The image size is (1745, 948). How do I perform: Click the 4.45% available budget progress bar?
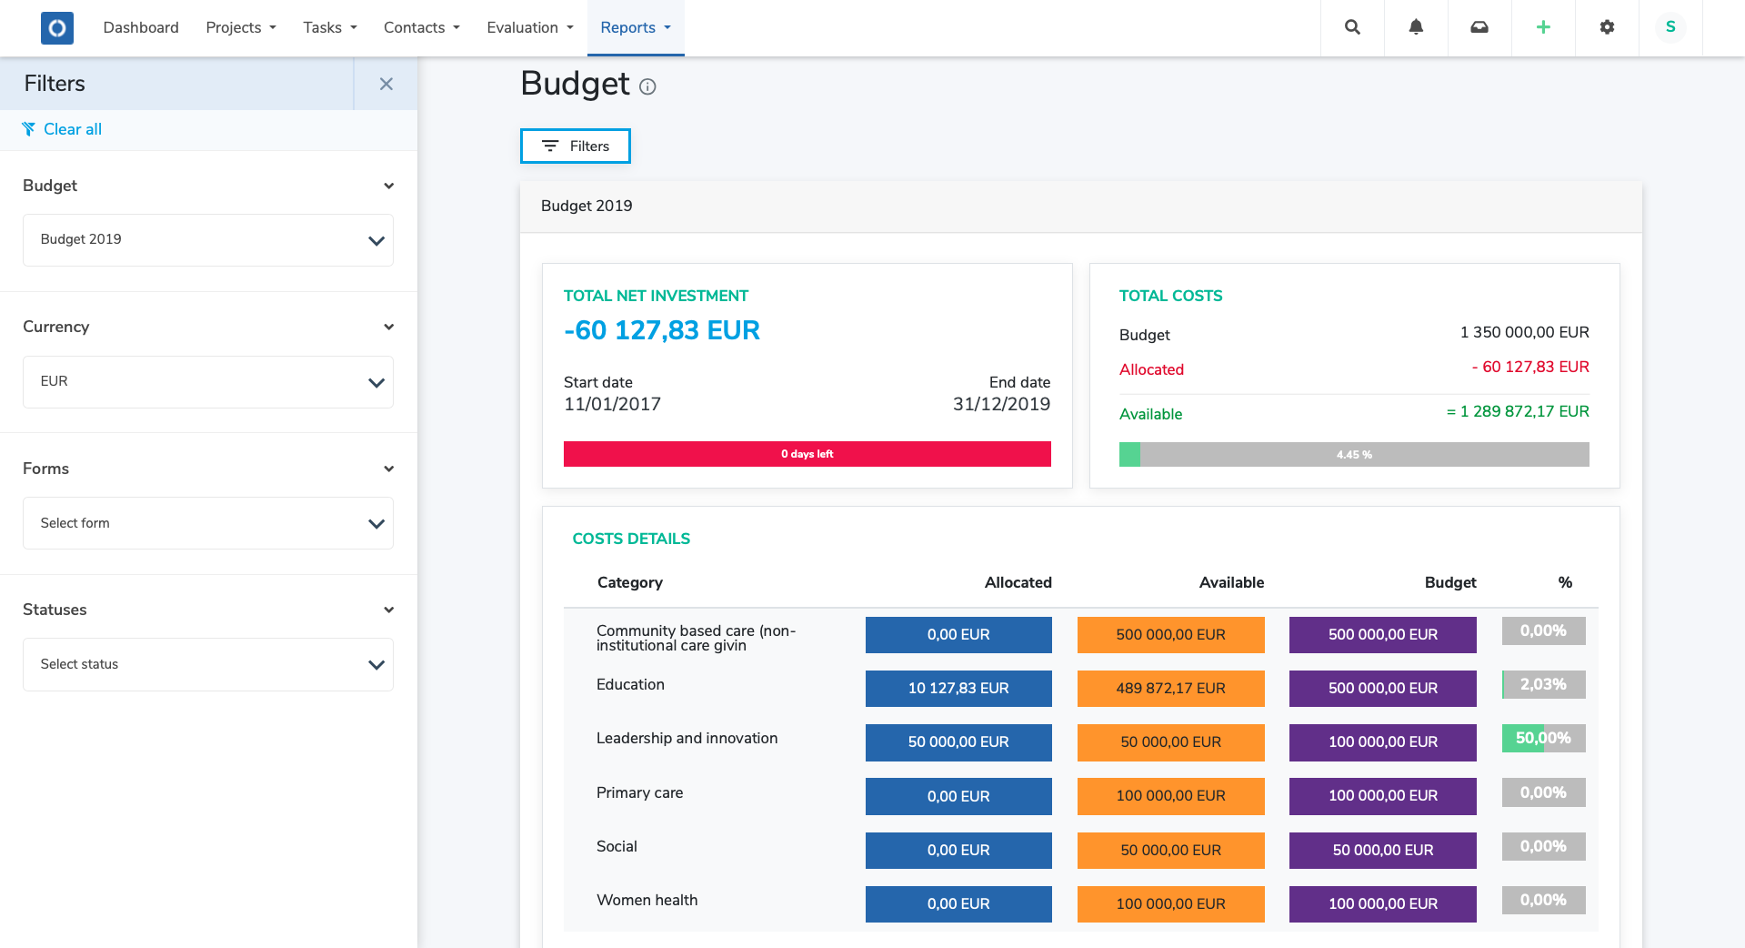[1353, 454]
